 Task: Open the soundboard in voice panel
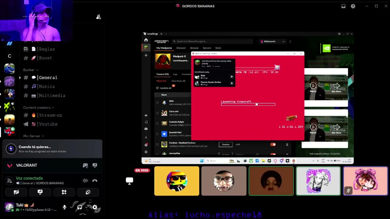[88, 192]
